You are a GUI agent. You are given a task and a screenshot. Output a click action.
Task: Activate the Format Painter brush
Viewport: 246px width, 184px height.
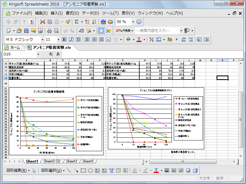[68, 22]
